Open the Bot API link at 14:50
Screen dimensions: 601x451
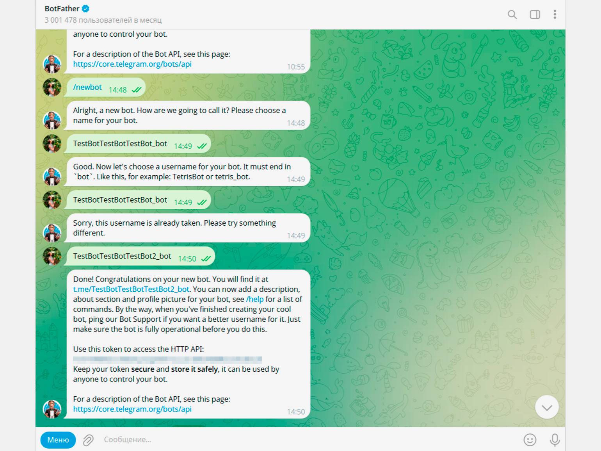pyautogui.click(x=132, y=409)
